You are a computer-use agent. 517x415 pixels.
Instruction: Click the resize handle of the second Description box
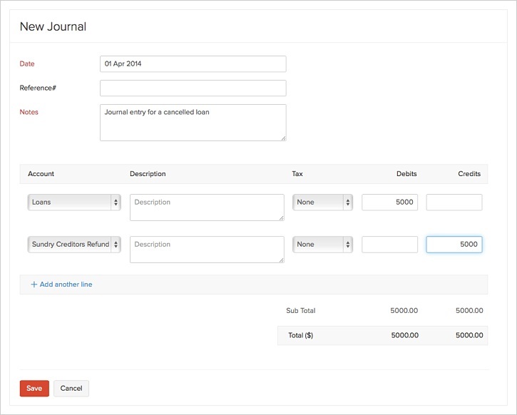(281, 260)
